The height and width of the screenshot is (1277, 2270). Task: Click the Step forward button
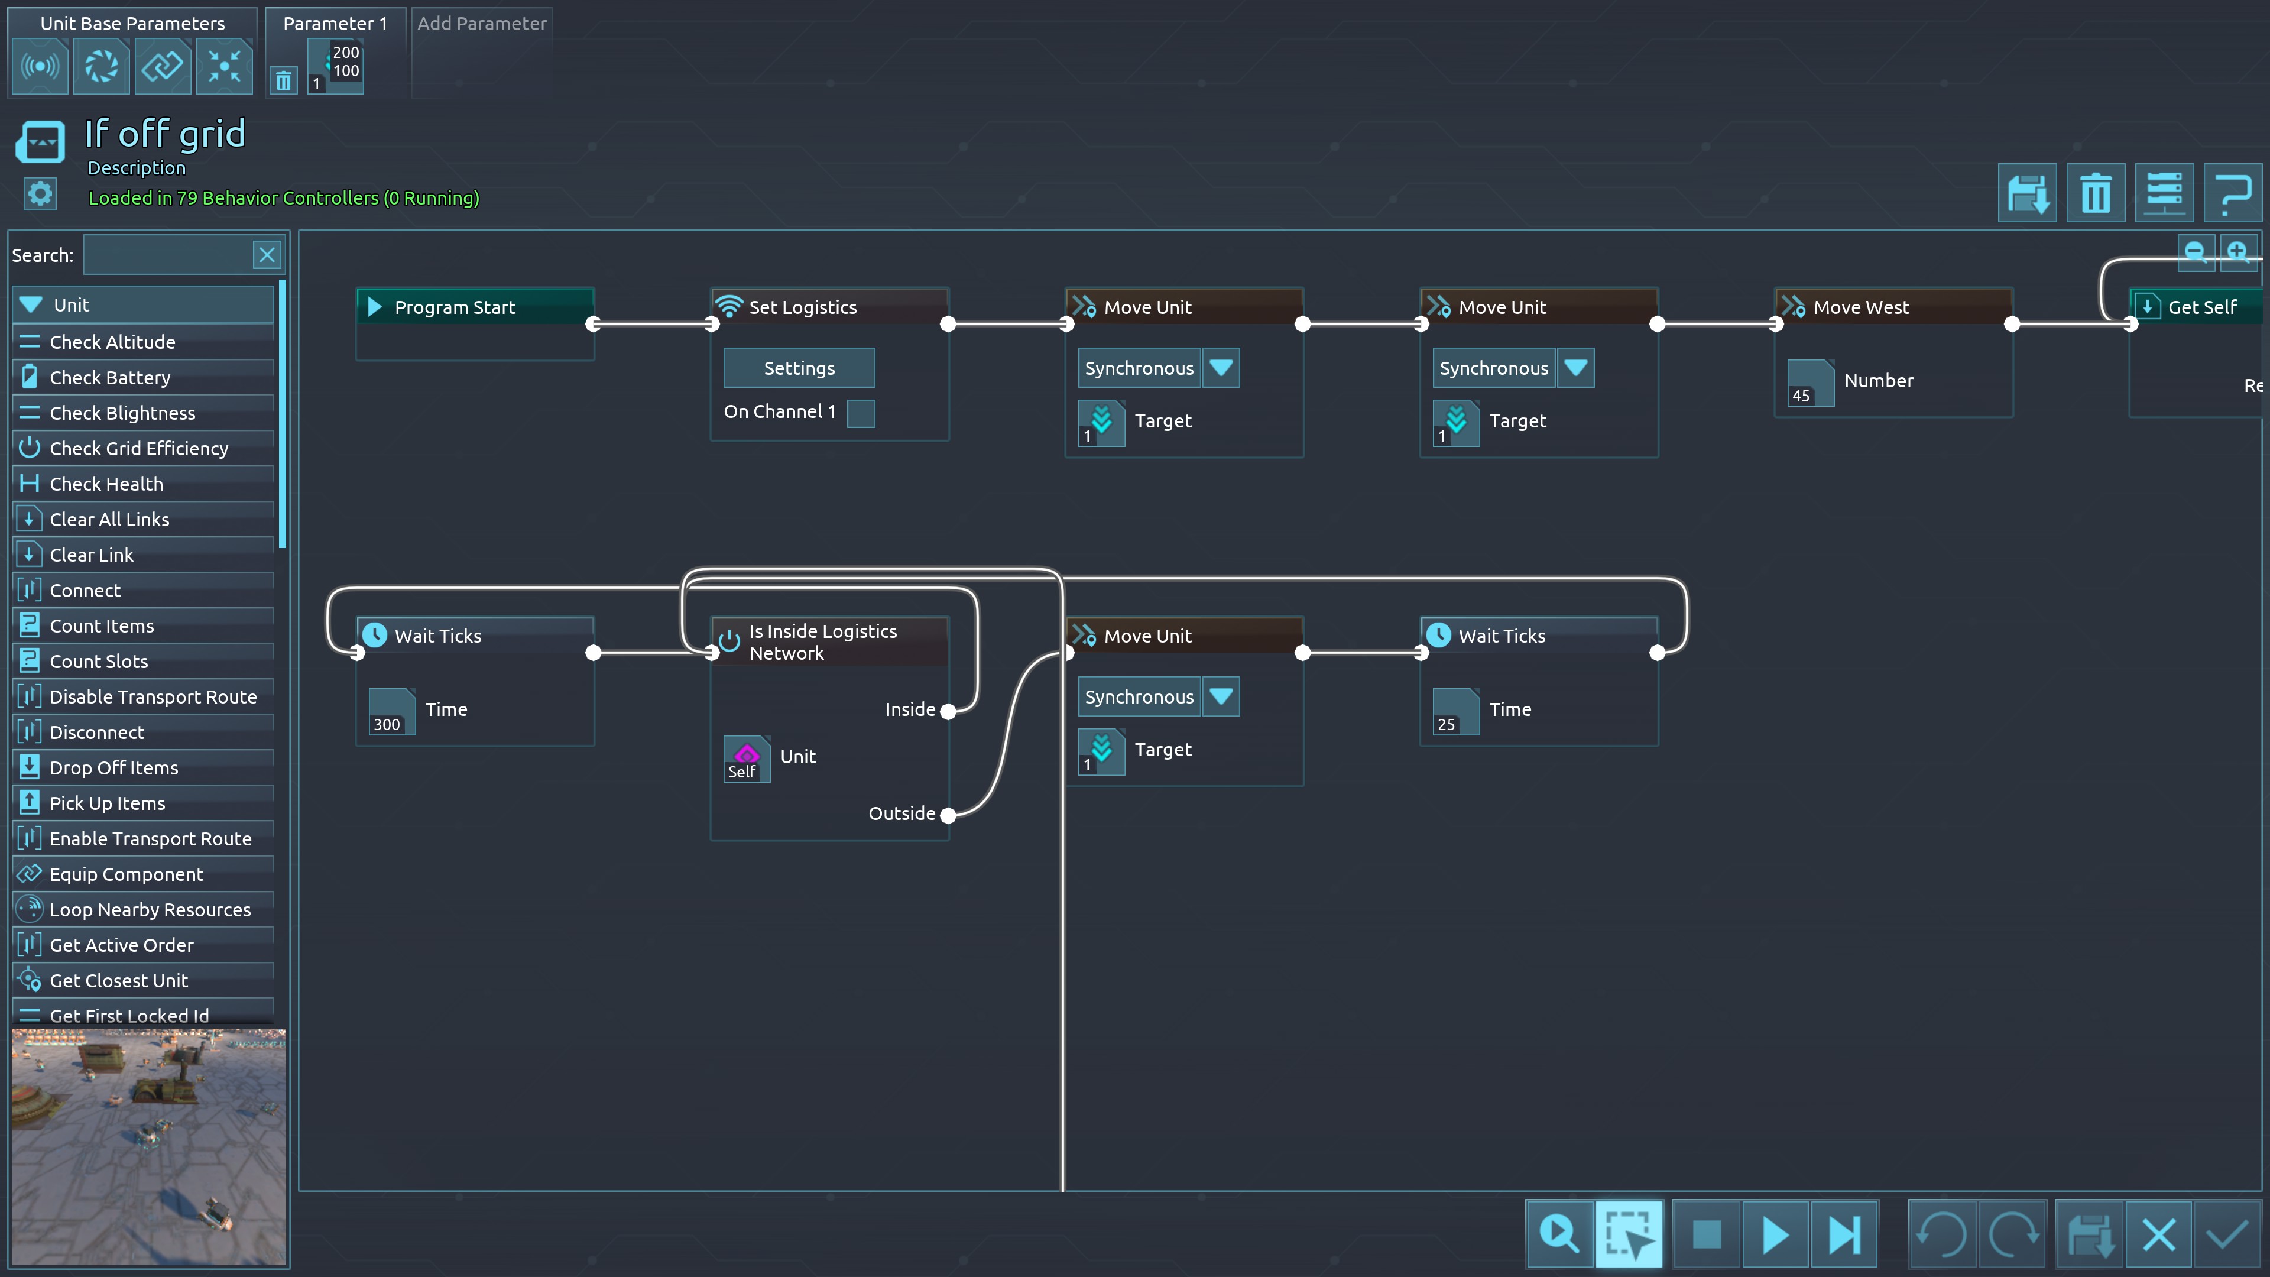1844,1234
